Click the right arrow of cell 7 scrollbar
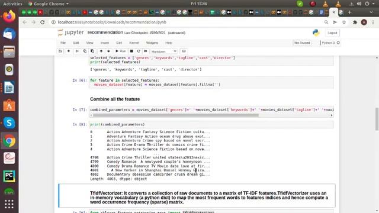This screenshot has width=379, height=213. pyautogui.click(x=332, y=115)
